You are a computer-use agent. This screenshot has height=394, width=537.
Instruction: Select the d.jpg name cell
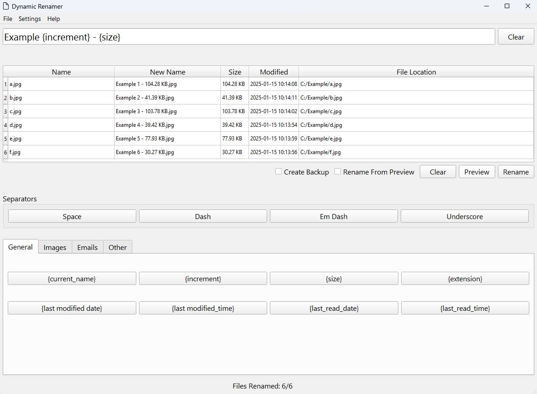(61, 125)
